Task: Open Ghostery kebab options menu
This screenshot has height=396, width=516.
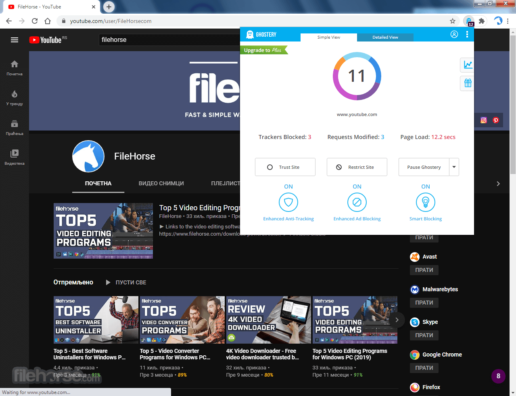Action: [467, 34]
